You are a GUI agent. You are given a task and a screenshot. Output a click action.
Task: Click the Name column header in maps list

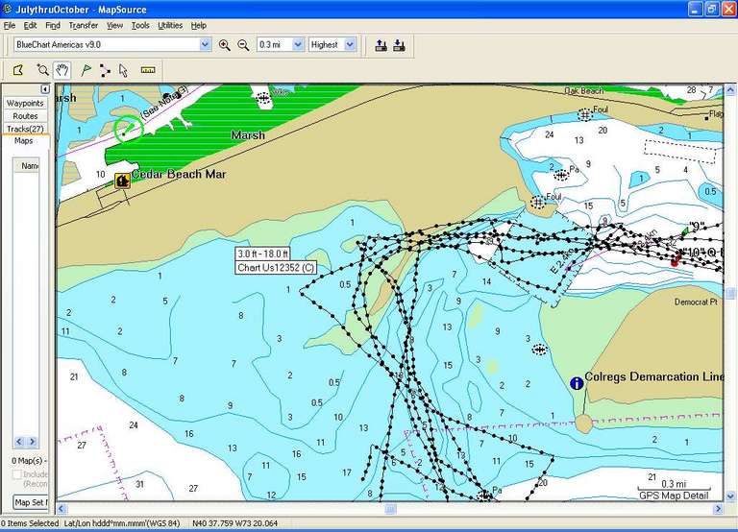(x=27, y=165)
